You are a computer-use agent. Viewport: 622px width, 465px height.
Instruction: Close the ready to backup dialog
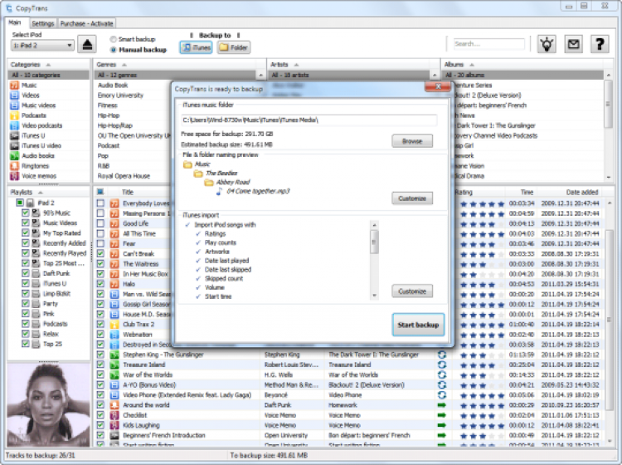click(x=438, y=86)
